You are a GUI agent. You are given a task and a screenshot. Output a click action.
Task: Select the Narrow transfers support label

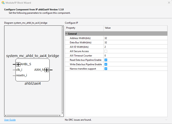(x=83, y=68)
